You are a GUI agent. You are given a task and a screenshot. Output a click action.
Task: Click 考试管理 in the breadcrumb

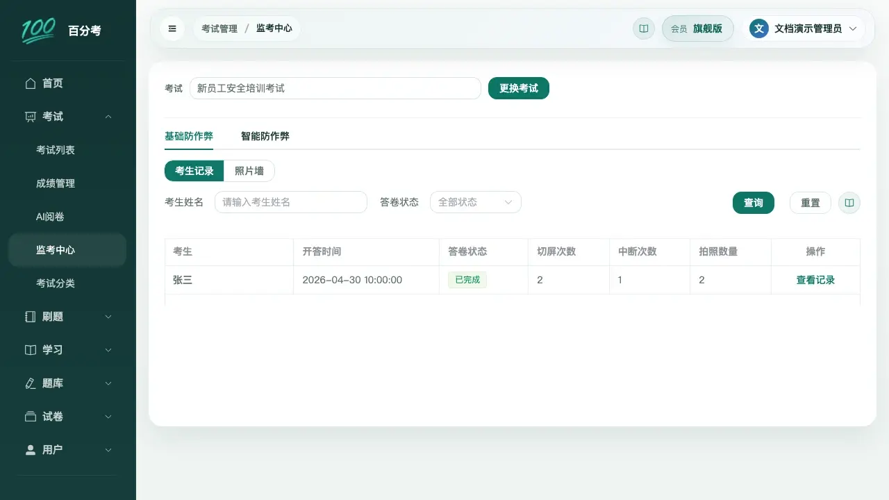[x=219, y=28]
